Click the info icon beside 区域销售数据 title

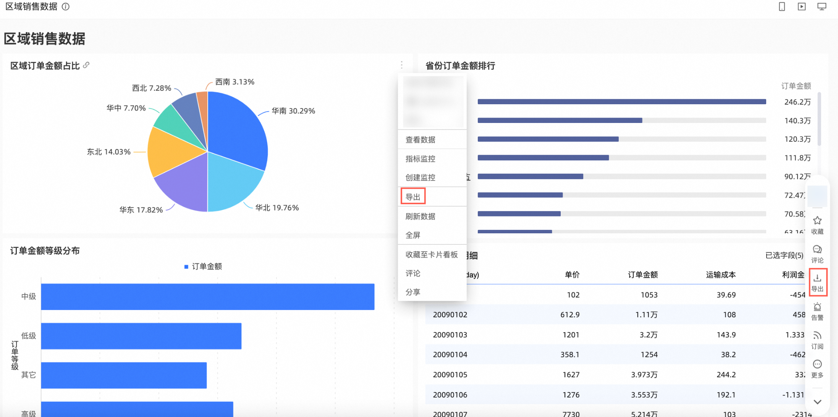click(x=66, y=6)
